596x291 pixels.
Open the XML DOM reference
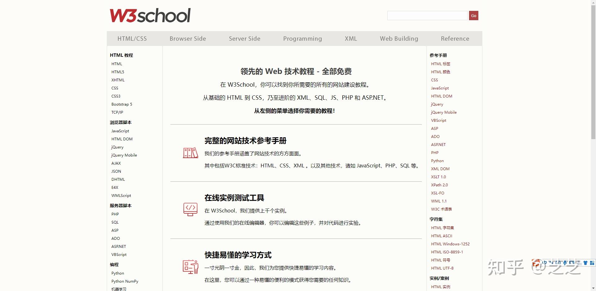(440, 169)
